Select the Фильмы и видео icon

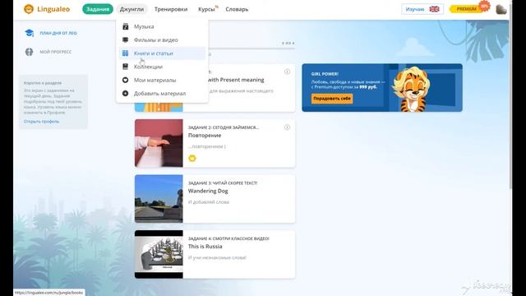[125, 40]
